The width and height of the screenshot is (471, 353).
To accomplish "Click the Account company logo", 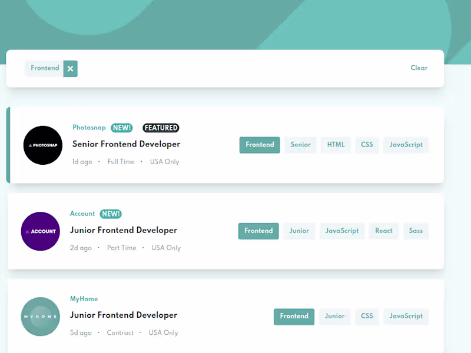I will click(x=40, y=231).
